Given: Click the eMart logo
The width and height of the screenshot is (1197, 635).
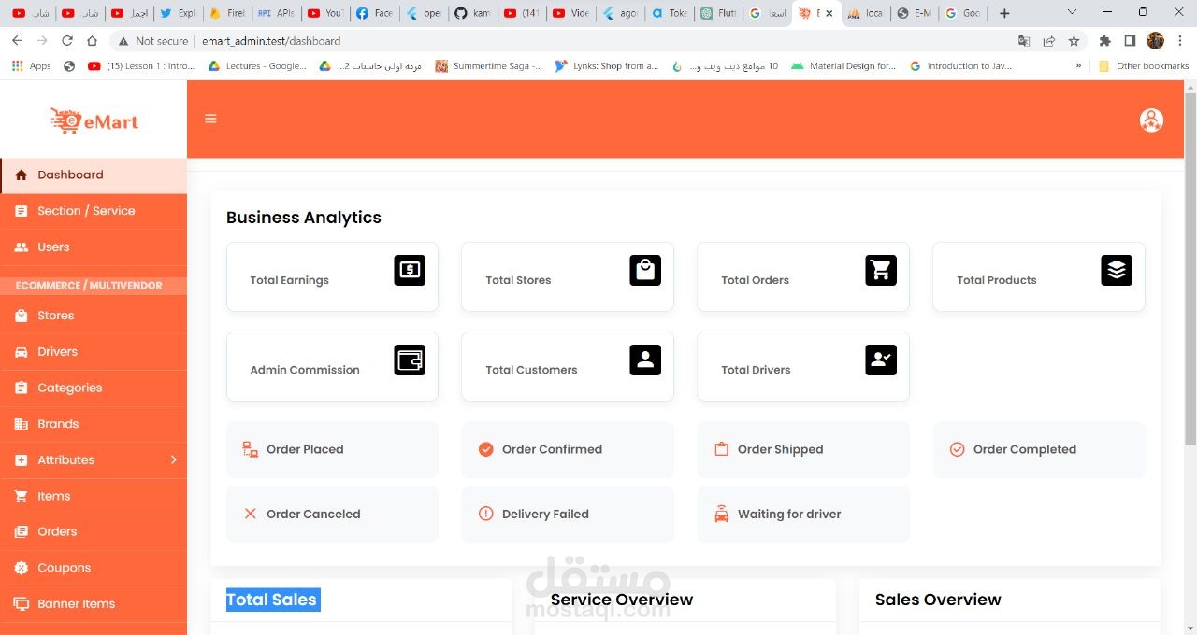Looking at the screenshot, I should point(94,120).
